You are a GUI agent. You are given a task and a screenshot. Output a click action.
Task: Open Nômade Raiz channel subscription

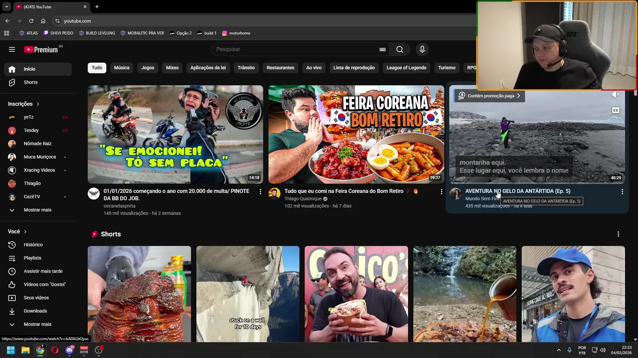[x=38, y=144]
